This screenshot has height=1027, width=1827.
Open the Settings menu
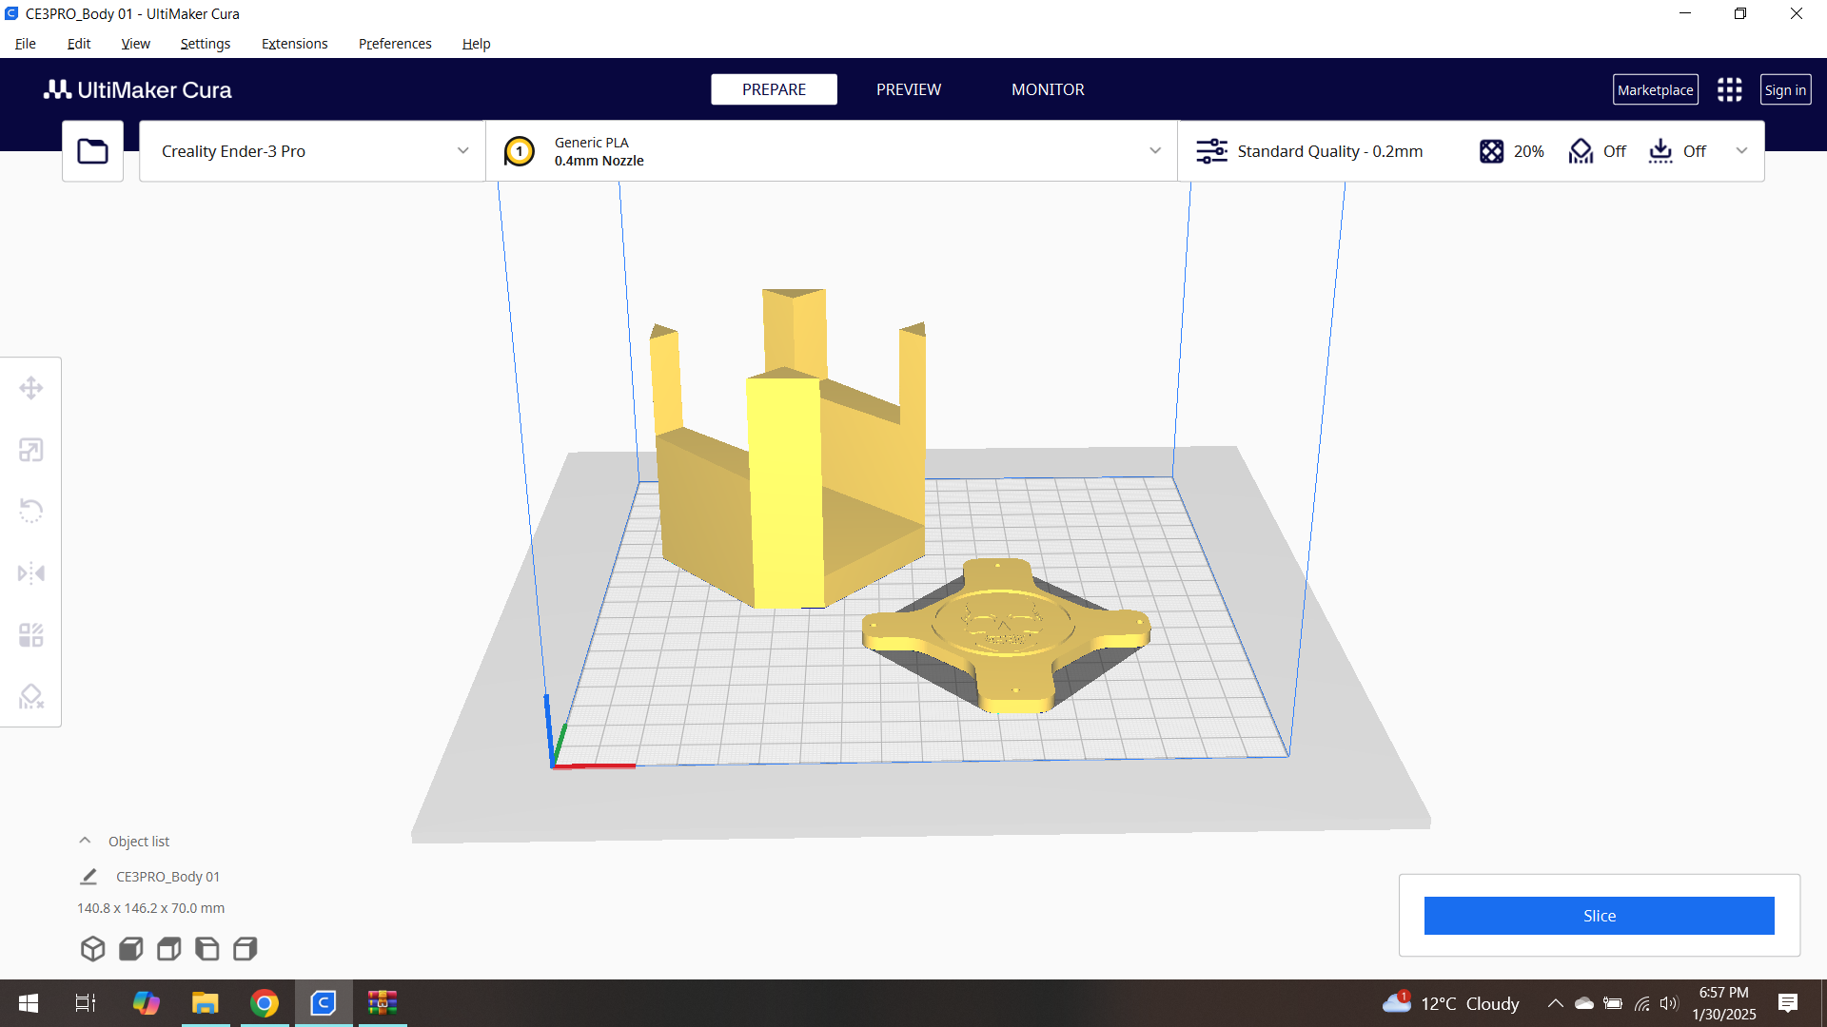[x=205, y=44]
